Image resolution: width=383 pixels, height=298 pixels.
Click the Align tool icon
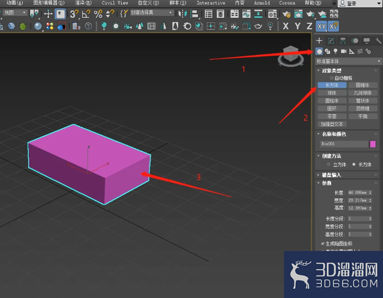pos(194,14)
